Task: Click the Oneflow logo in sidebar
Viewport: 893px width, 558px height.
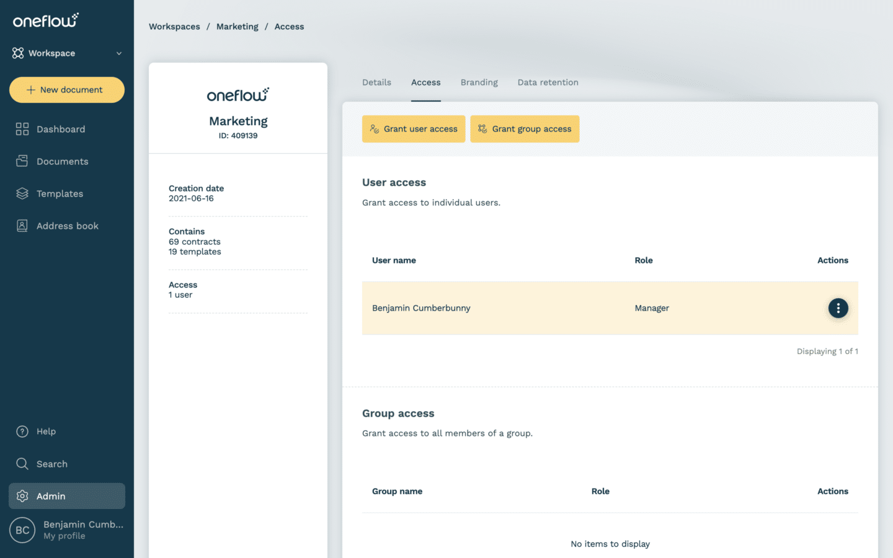Action: pyautogui.click(x=46, y=20)
